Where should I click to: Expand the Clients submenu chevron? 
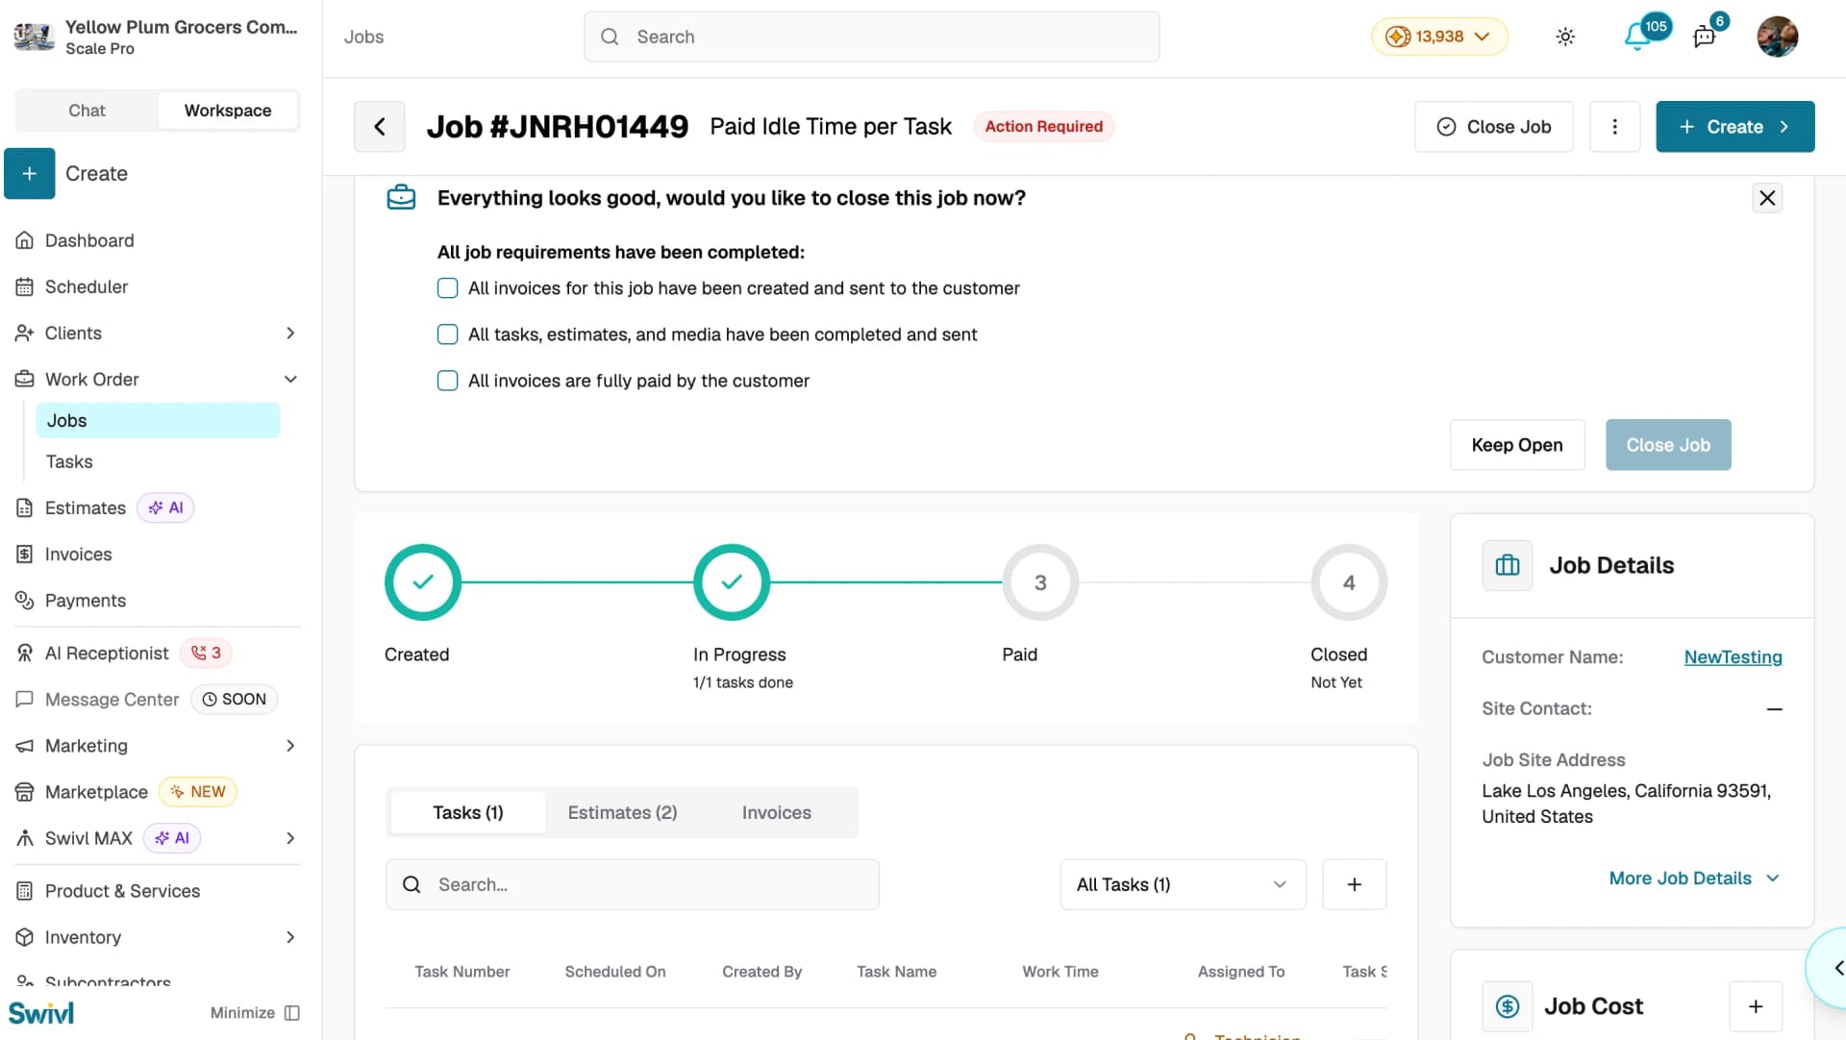pyautogui.click(x=290, y=333)
